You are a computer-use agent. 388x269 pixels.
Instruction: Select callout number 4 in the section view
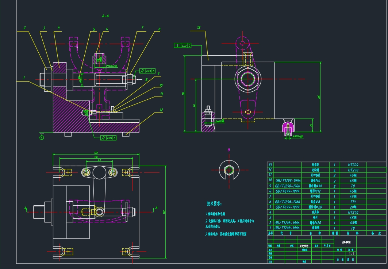[x=59, y=27]
